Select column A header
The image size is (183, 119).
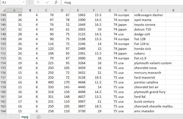(x=14, y=10)
